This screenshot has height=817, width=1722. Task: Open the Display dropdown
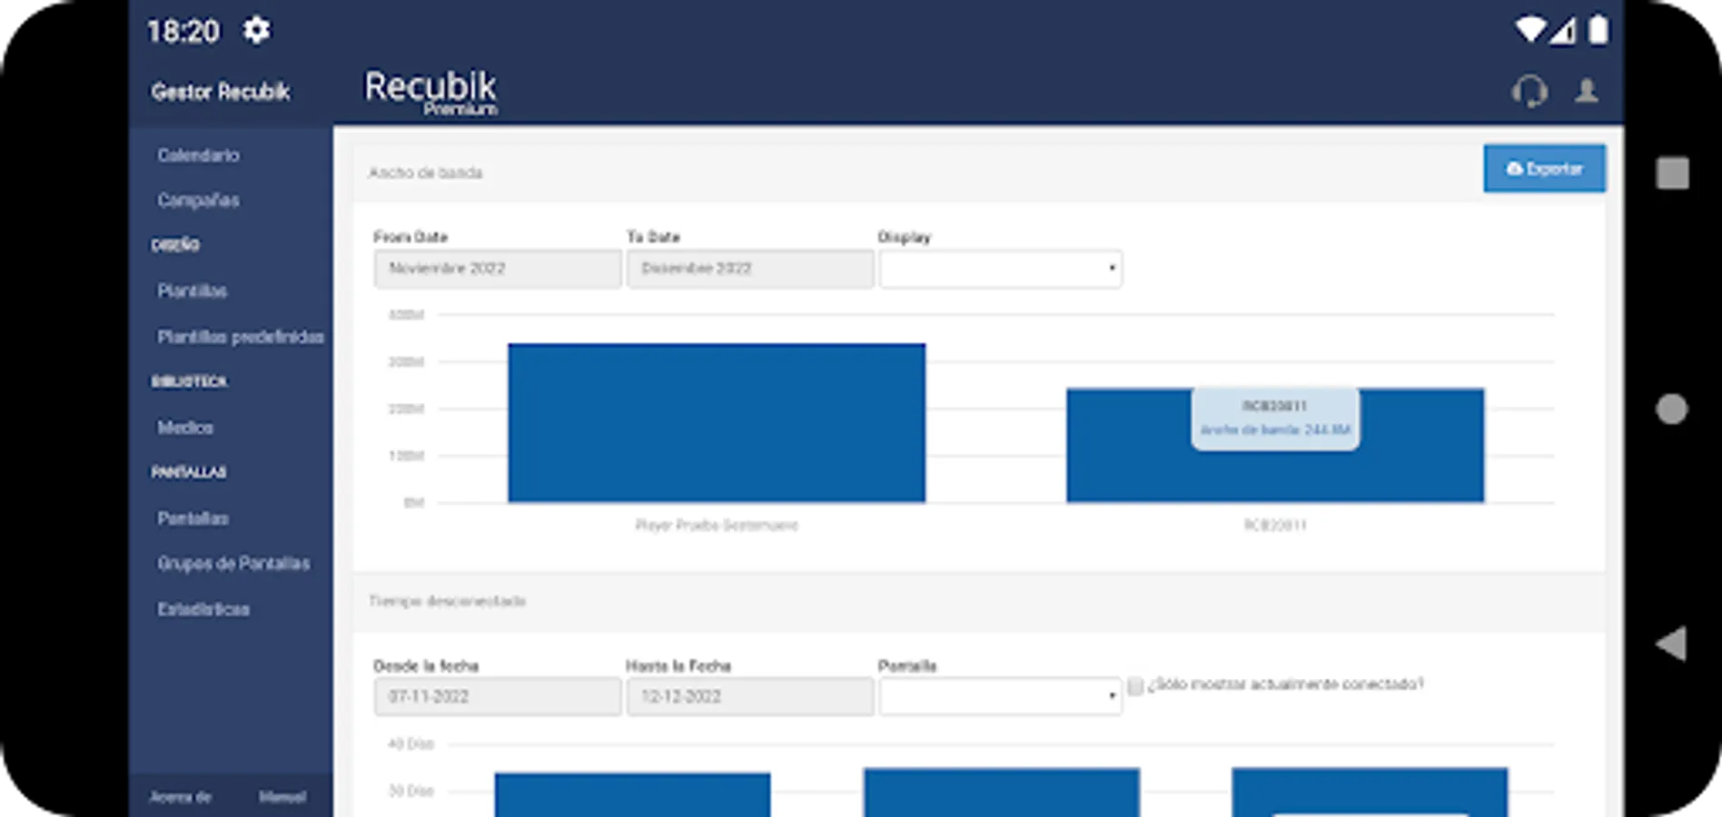pos(1000,269)
